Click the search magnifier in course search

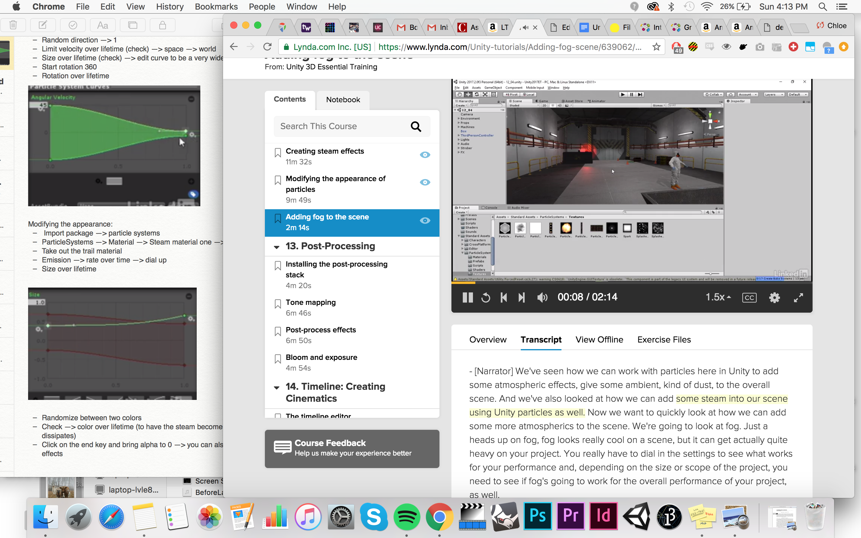coord(416,126)
